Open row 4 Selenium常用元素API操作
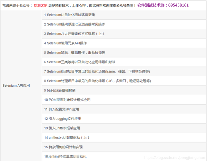The width and height of the screenshot is (207, 162). click(124, 43)
